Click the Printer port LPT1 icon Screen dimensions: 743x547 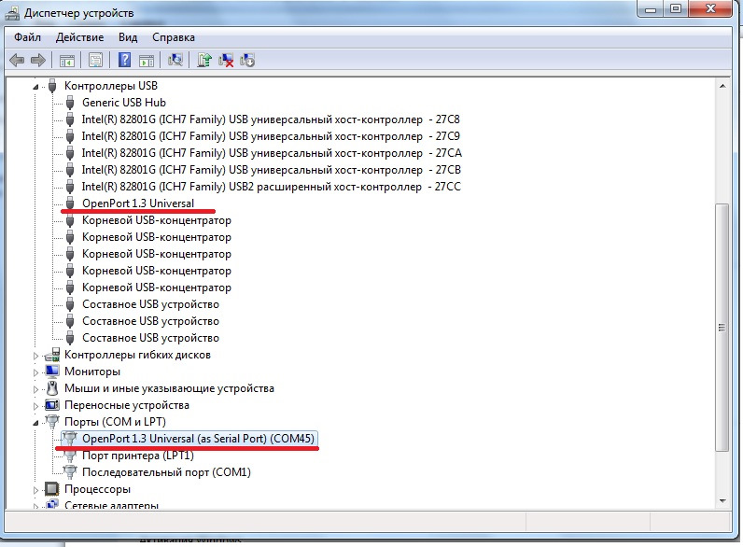70,456
